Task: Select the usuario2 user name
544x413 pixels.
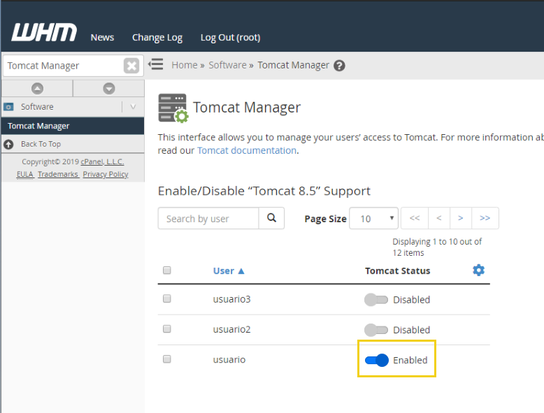Action: tap(231, 329)
